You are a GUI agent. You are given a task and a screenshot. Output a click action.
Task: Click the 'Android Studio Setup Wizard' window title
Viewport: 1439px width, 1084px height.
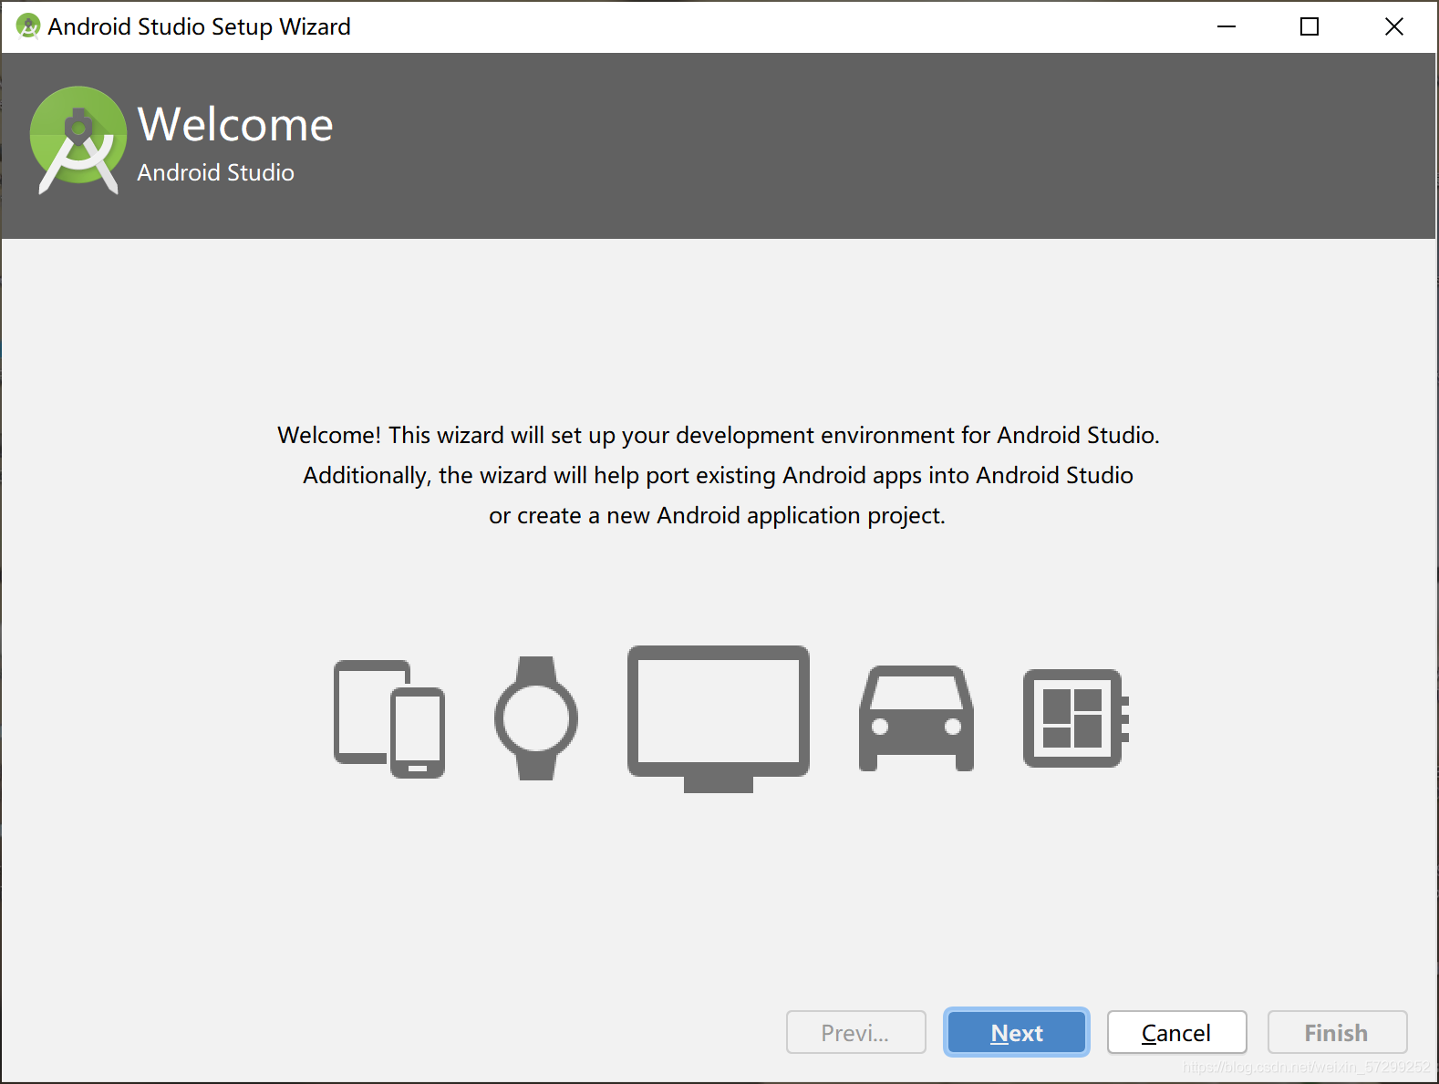[199, 26]
